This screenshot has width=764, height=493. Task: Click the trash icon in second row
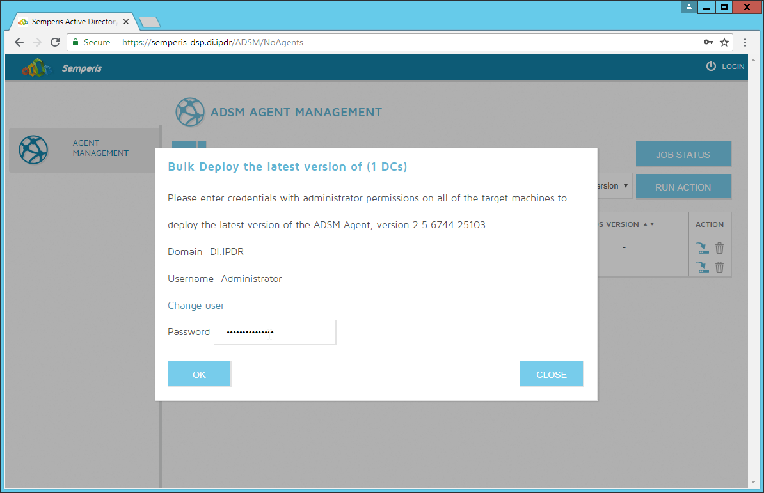tap(719, 267)
